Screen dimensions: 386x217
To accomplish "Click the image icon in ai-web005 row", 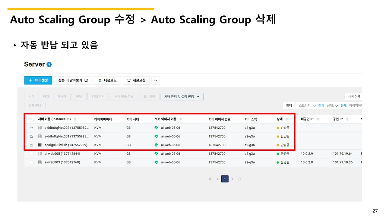I will [156, 154].
